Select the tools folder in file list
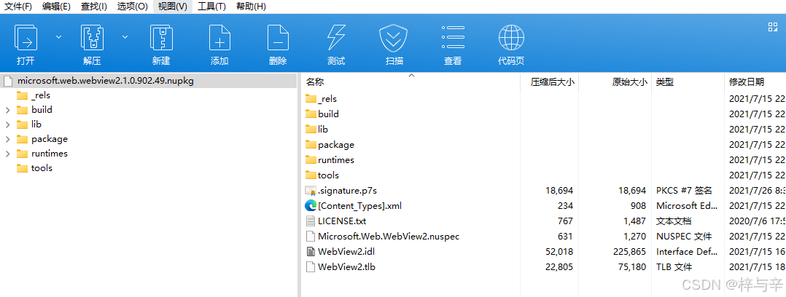This screenshot has width=786, height=297. [328, 175]
